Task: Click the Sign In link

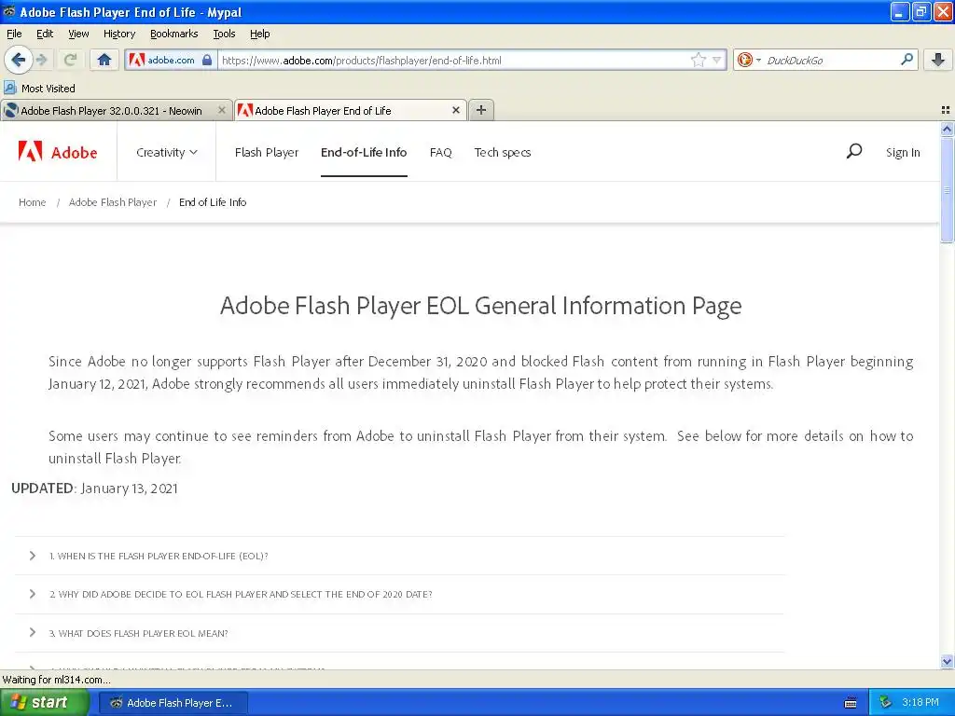Action: 903,152
